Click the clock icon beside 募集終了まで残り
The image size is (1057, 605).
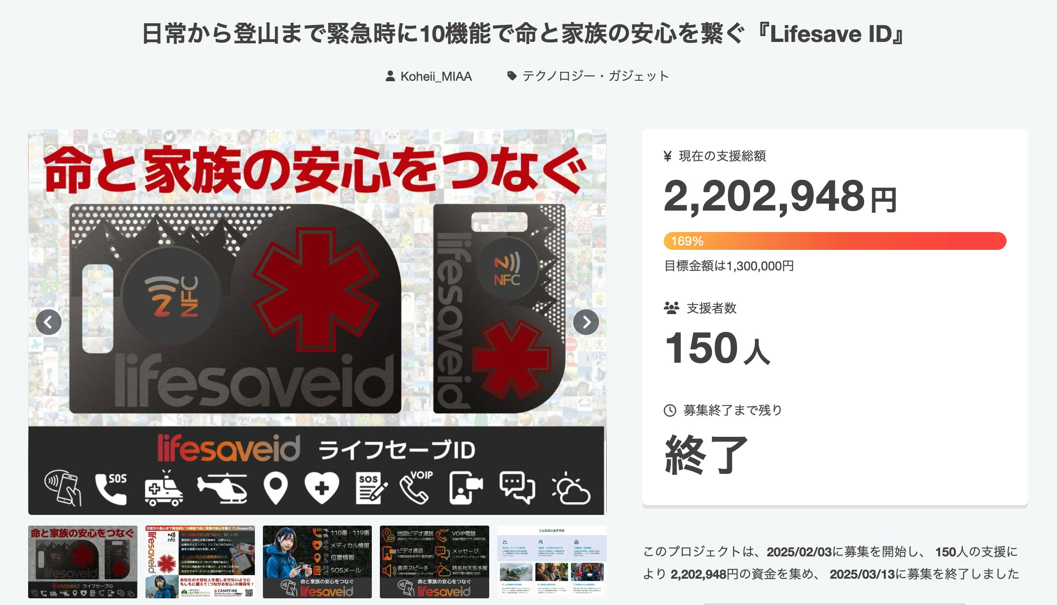[670, 410]
